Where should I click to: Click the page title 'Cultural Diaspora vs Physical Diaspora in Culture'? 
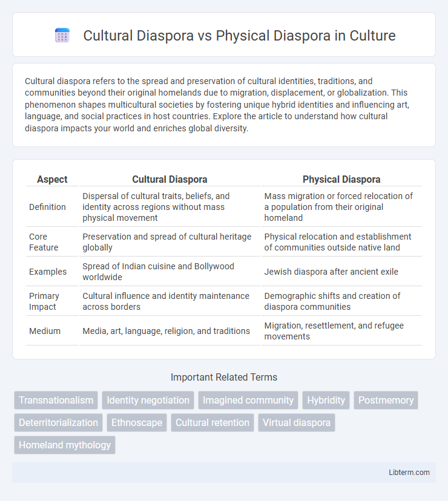[x=239, y=36]
